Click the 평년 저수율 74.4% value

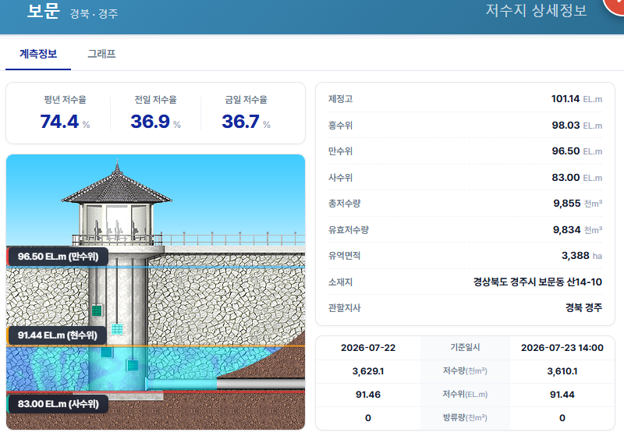click(x=65, y=122)
